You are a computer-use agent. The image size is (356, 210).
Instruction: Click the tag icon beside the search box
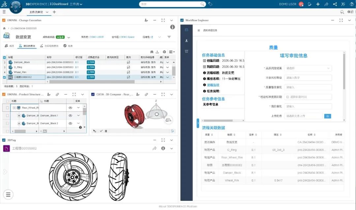210,4
